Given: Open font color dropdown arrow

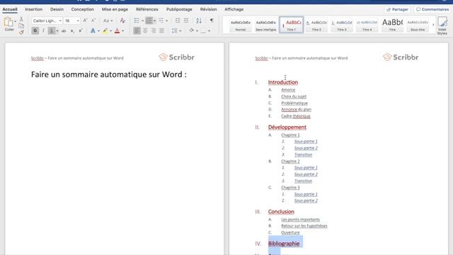Looking at the screenshot, I should pyautogui.click(x=122, y=31).
